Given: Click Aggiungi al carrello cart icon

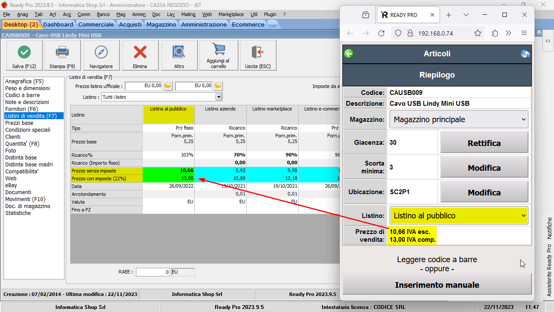Looking at the screenshot, I should click(218, 55).
